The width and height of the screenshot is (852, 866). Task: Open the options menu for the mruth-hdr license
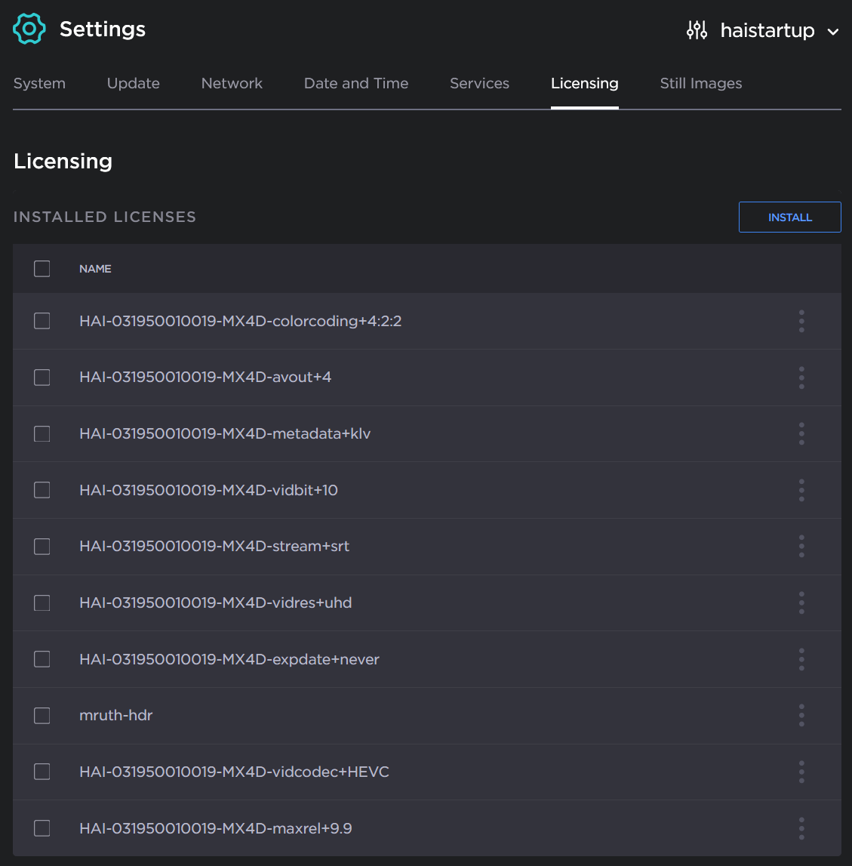801,715
